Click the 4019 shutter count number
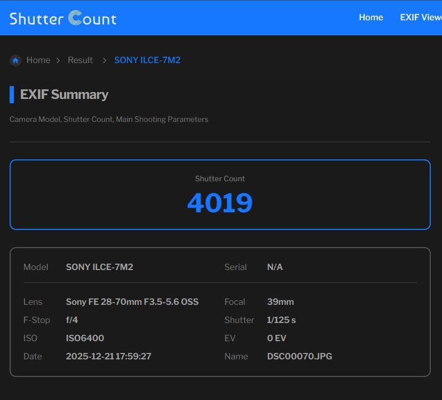The image size is (442, 400). 219,203
